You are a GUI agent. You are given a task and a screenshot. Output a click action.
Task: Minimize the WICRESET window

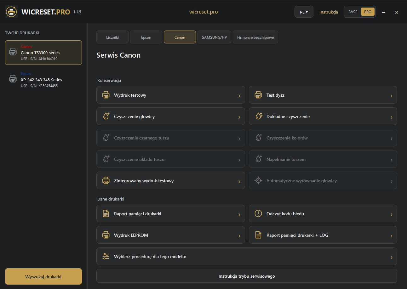(384, 12)
